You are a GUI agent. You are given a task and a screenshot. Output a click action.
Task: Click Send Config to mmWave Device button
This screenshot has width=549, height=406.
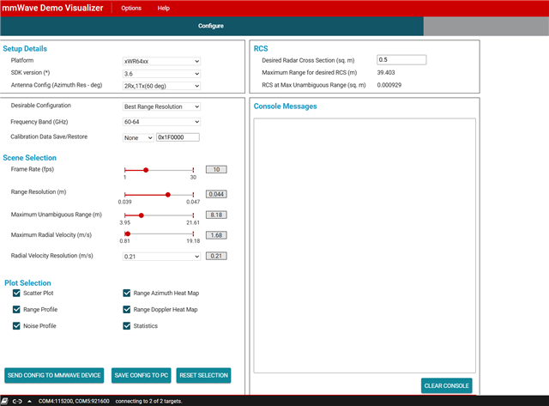pos(54,375)
